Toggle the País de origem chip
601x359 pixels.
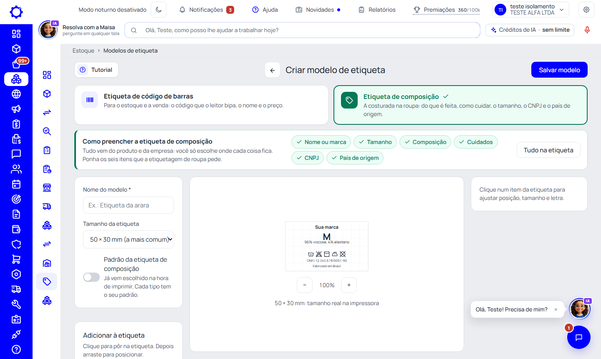click(x=355, y=158)
